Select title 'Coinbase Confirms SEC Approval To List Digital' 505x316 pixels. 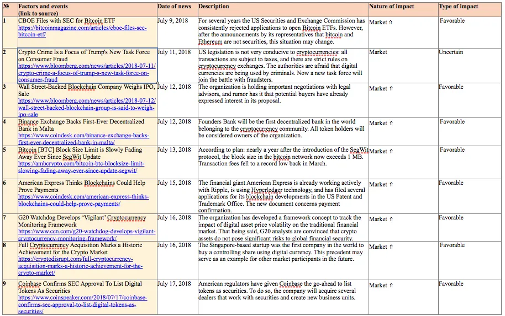[x=80, y=283]
